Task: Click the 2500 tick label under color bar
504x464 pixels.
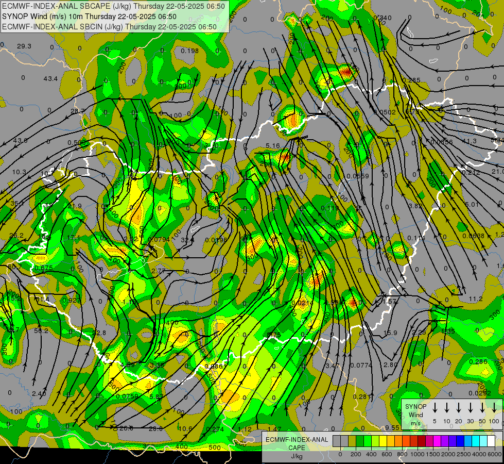Action: 464,454
